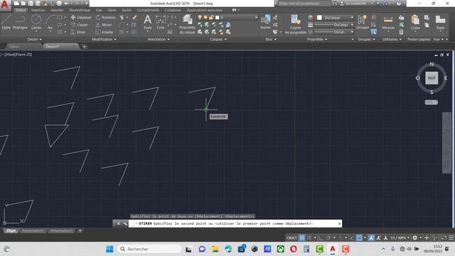Screen dimensions: 455x256
Task: Expand the Bloc panel
Action: [x=271, y=39]
